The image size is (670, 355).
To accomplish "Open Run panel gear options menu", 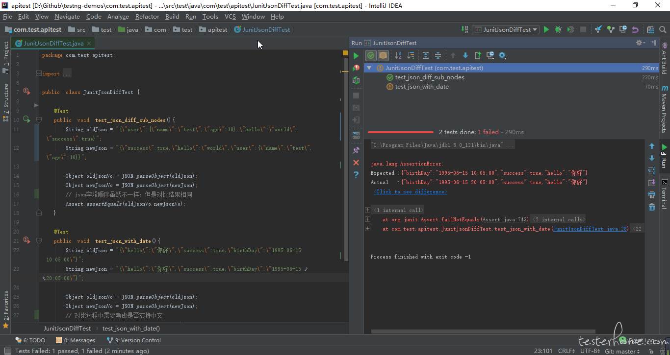I will pyautogui.click(x=640, y=43).
